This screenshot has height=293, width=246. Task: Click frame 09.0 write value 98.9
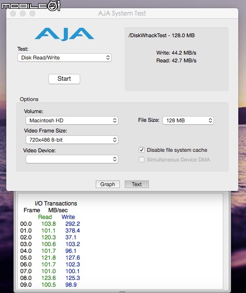71,285
